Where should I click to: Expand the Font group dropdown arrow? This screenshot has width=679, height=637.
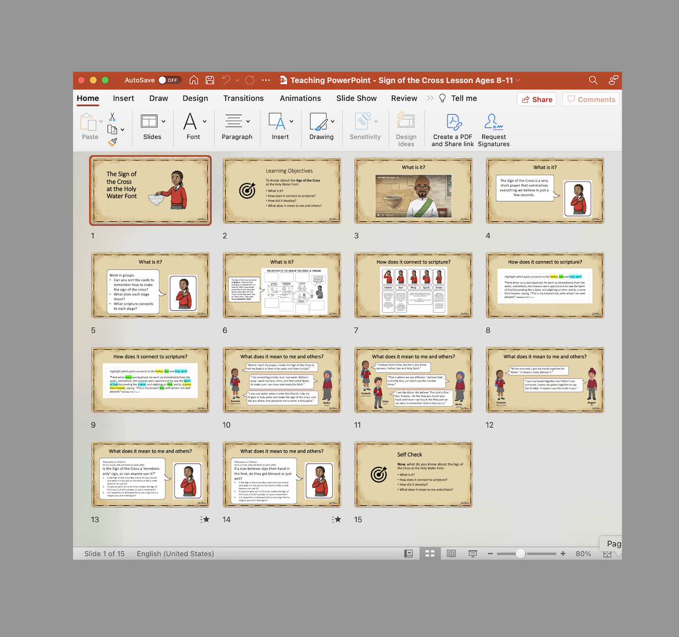coord(205,121)
